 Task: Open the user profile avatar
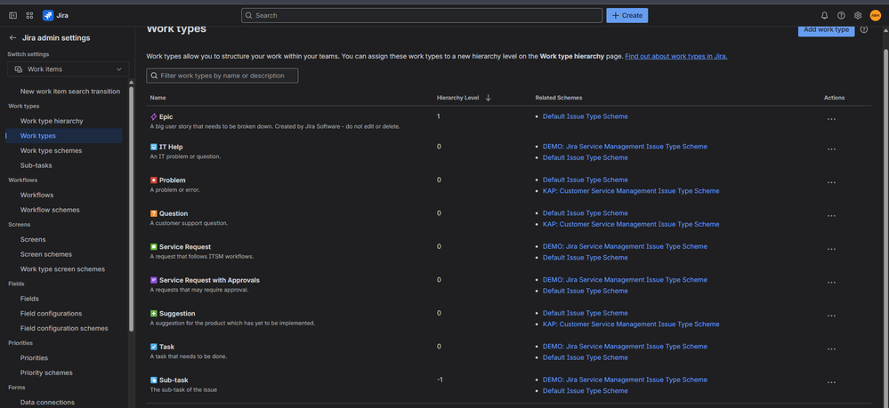[x=875, y=15]
